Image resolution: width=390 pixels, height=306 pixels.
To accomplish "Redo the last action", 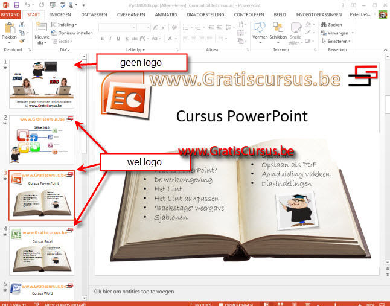I will point(42,5).
